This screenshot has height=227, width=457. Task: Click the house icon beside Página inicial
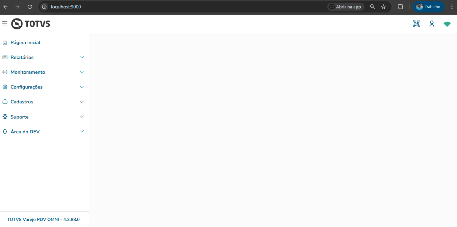coord(5,42)
